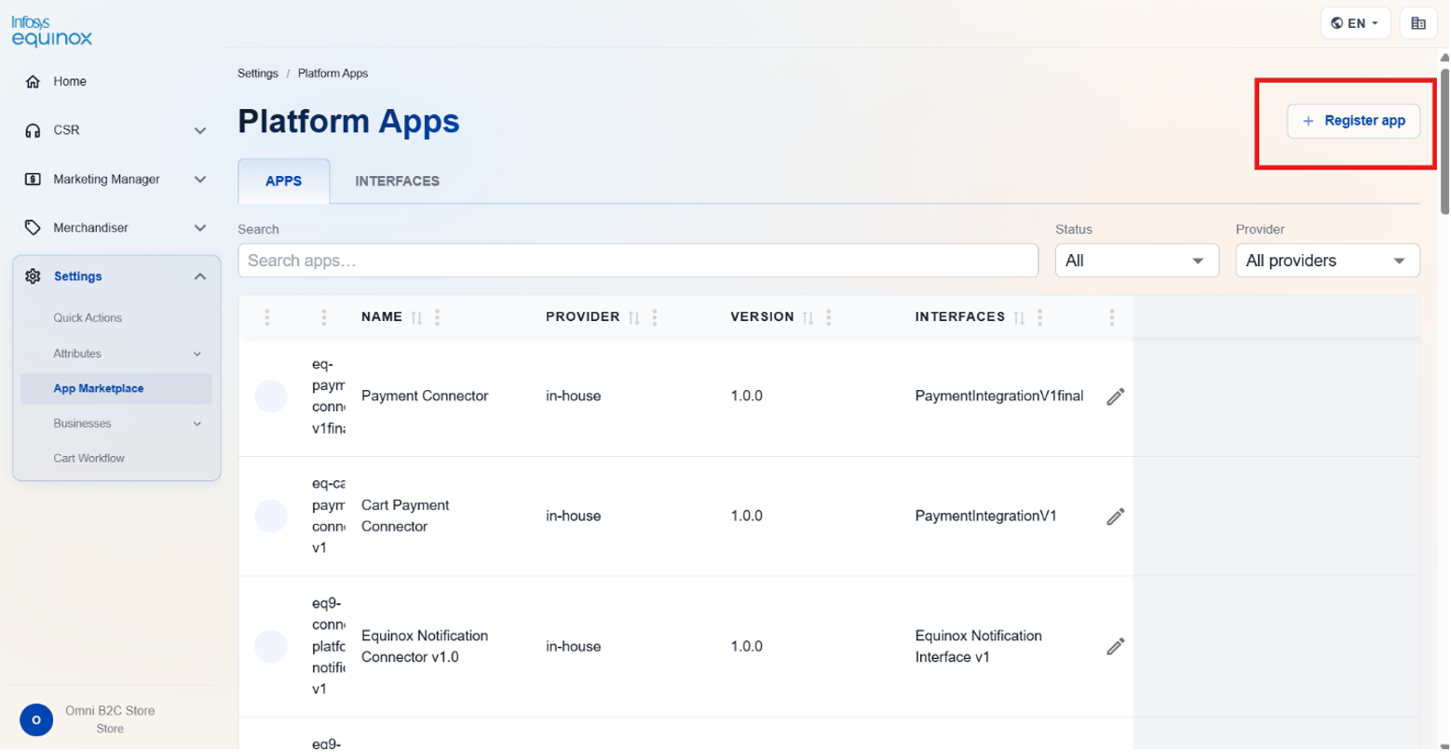Expand the Businesses submenu chevron
1451x752 pixels.
click(197, 424)
